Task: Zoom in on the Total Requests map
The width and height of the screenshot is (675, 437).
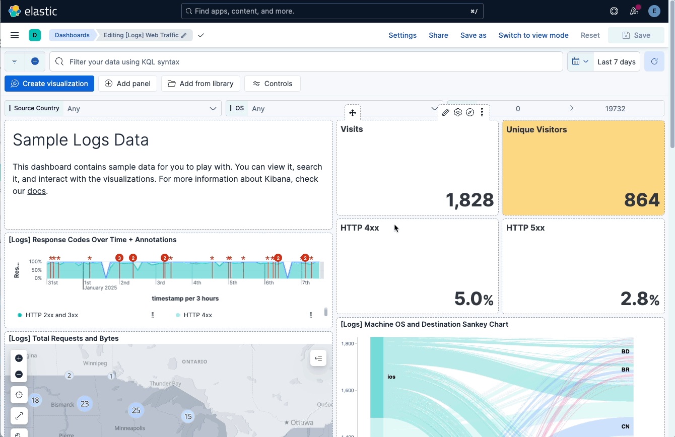Action: pos(19,358)
